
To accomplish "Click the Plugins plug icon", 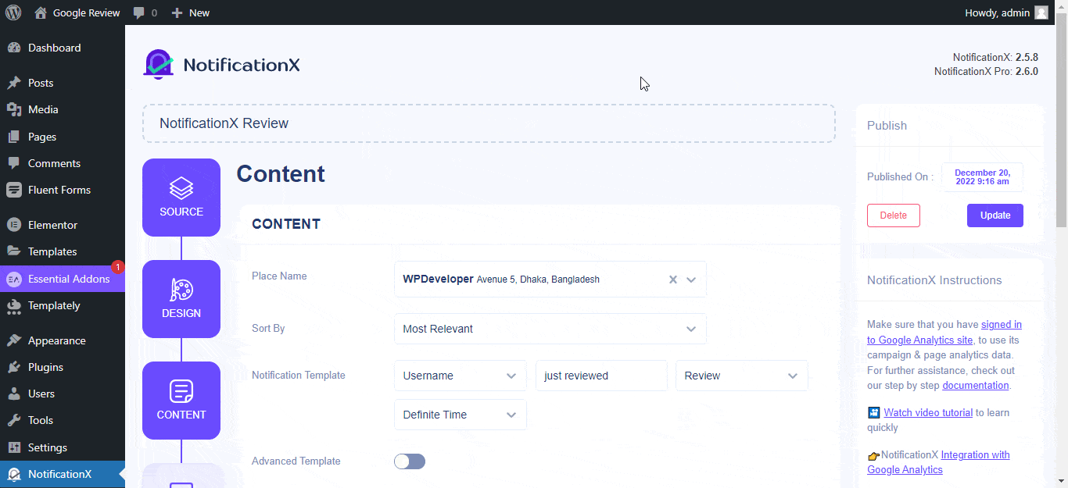I will [x=14, y=367].
